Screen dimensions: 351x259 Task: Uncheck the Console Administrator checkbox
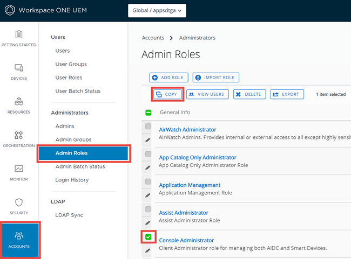point(148,237)
